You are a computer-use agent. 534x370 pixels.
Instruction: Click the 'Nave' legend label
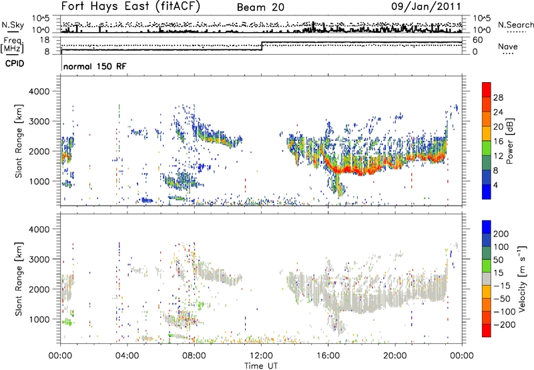tap(508, 46)
